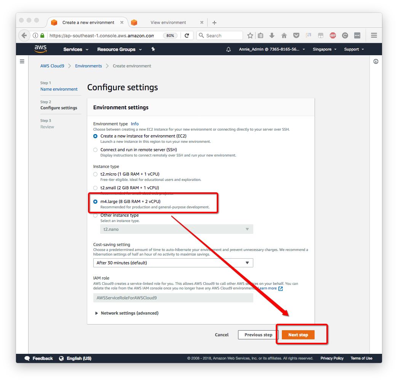Click the Feedback footer link text
398x382 pixels.
tap(43, 358)
